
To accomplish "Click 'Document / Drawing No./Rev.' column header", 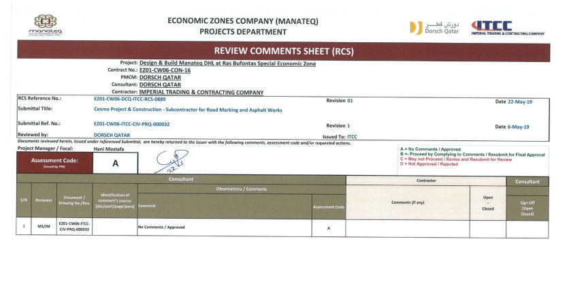I will 74,200.
